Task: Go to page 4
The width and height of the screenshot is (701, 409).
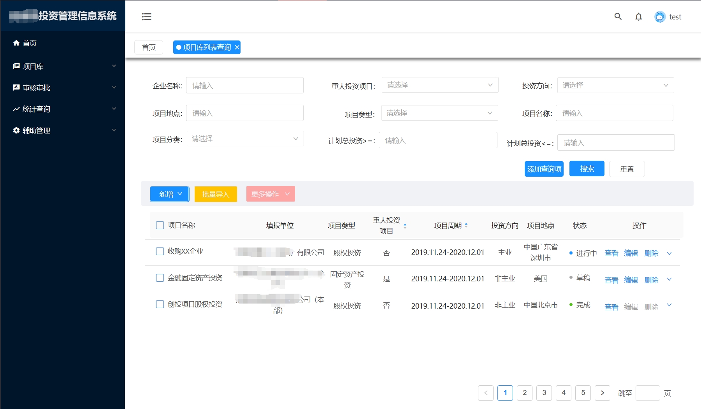Action: (564, 393)
